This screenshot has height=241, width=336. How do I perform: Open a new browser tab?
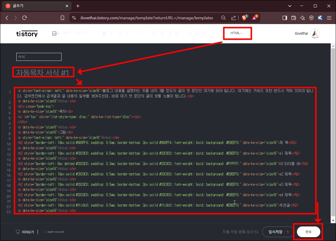78,6
